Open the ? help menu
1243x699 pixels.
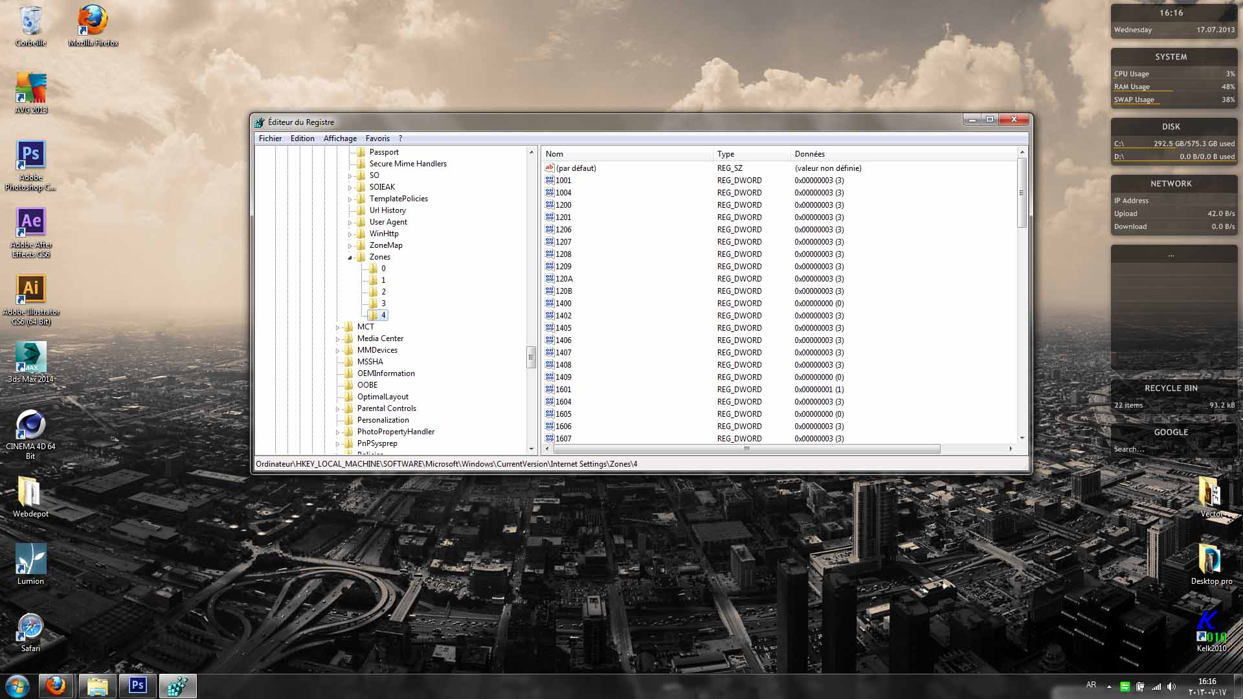point(400,139)
